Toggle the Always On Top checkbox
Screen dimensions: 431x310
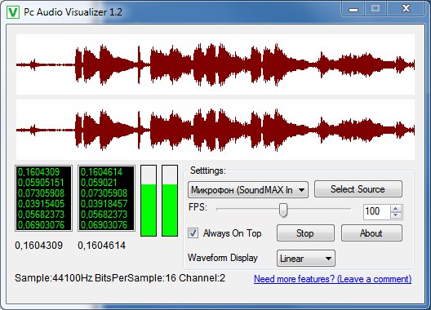[x=193, y=233]
